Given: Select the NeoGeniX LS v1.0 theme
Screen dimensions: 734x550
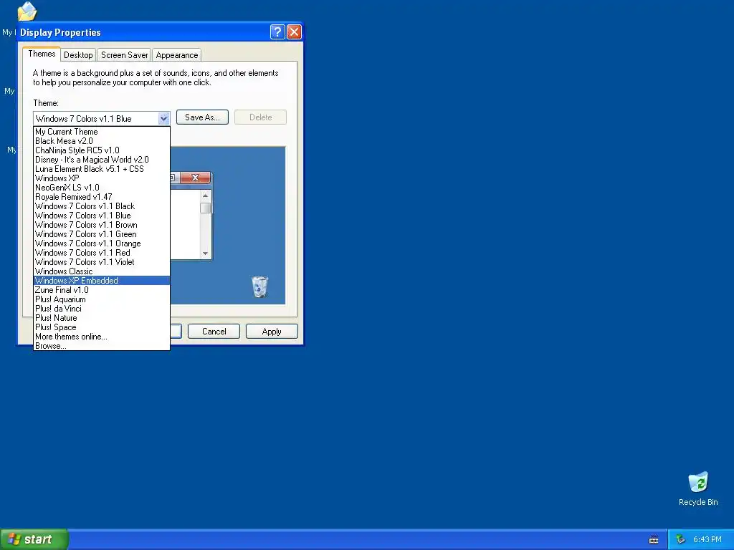Looking at the screenshot, I should point(102,188).
